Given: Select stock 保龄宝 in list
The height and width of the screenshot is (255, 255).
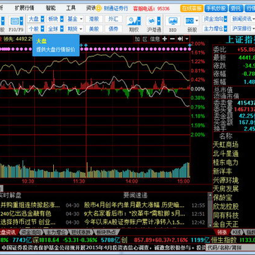Looking at the screenshot, I should pyautogui.click(x=222, y=198).
